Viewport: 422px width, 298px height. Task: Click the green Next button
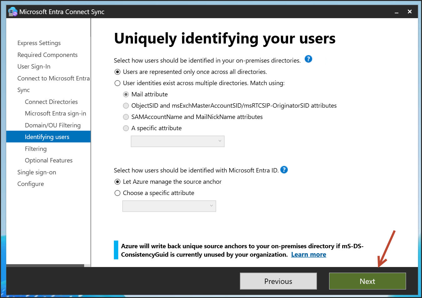367,281
